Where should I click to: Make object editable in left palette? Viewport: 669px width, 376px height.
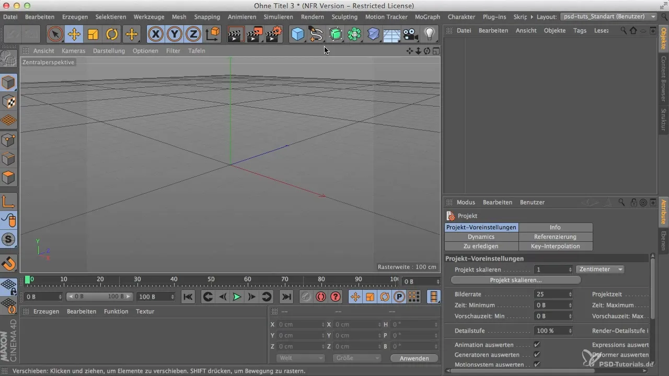tap(9, 58)
